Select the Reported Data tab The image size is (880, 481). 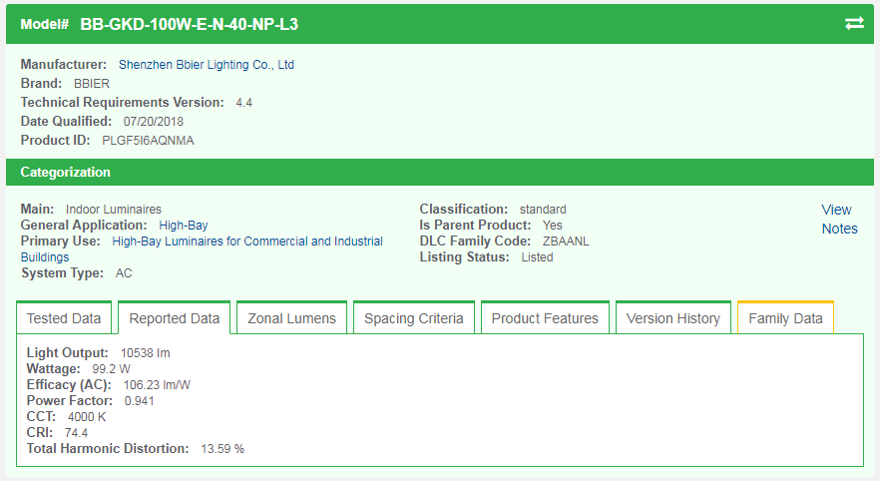174,318
